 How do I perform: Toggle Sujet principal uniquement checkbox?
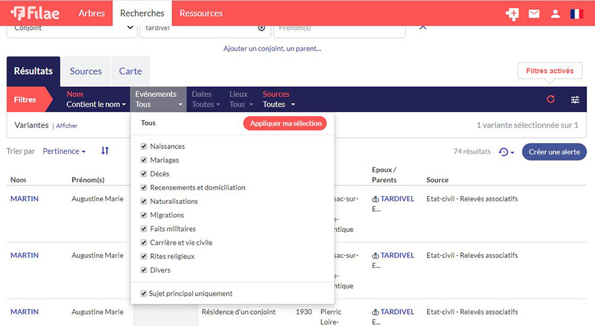pos(144,294)
